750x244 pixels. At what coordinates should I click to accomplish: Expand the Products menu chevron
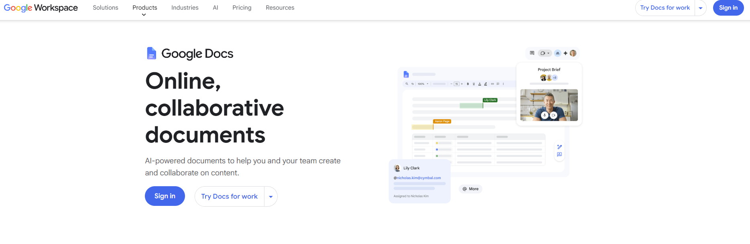[144, 15]
